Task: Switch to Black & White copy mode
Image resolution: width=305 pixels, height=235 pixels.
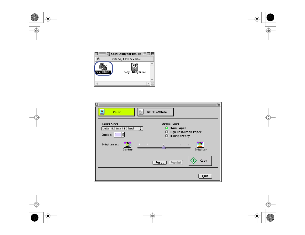Action: click(155, 112)
